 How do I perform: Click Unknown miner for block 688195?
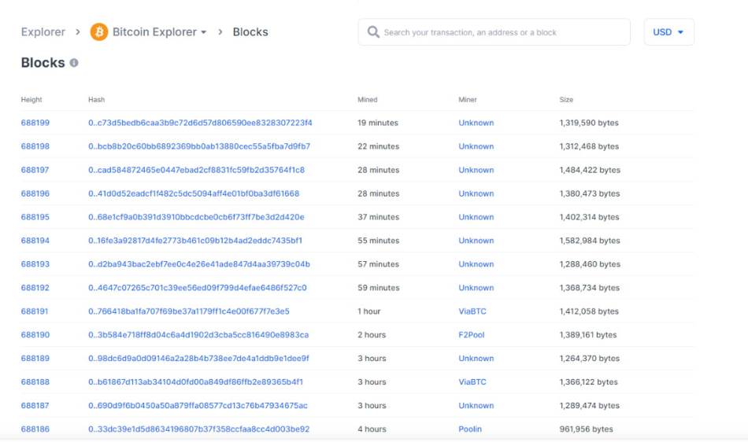(x=476, y=217)
